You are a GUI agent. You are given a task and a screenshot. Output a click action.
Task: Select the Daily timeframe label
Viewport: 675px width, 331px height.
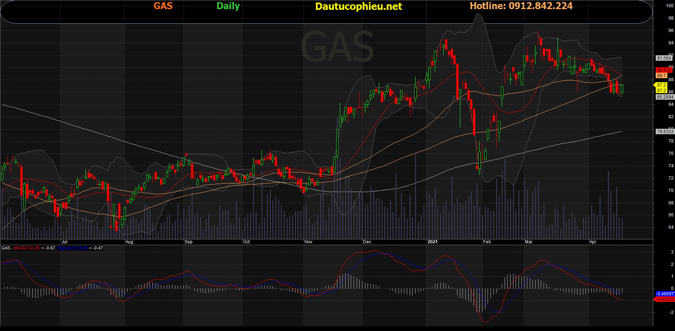click(228, 6)
